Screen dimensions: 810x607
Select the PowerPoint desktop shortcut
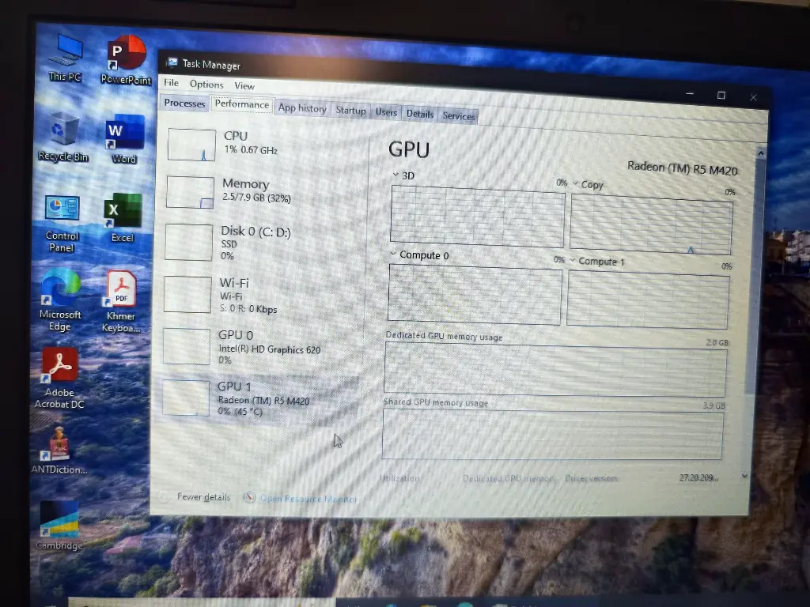(126, 60)
